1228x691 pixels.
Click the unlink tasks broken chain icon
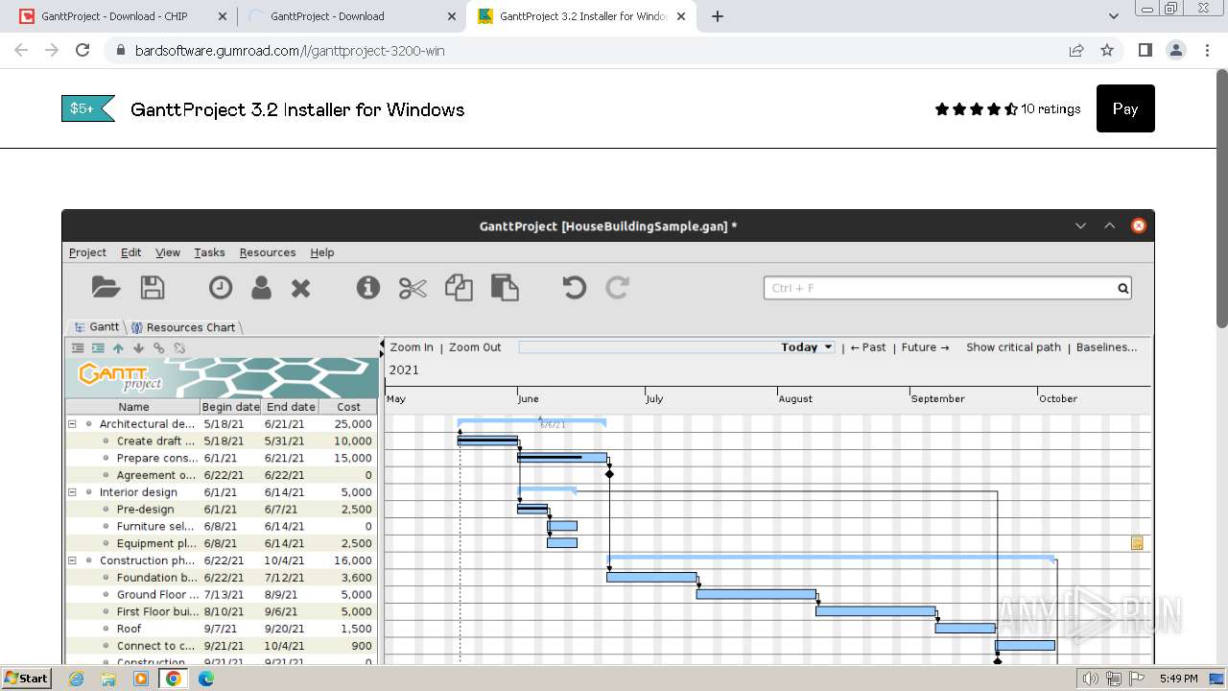pyautogui.click(x=179, y=348)
